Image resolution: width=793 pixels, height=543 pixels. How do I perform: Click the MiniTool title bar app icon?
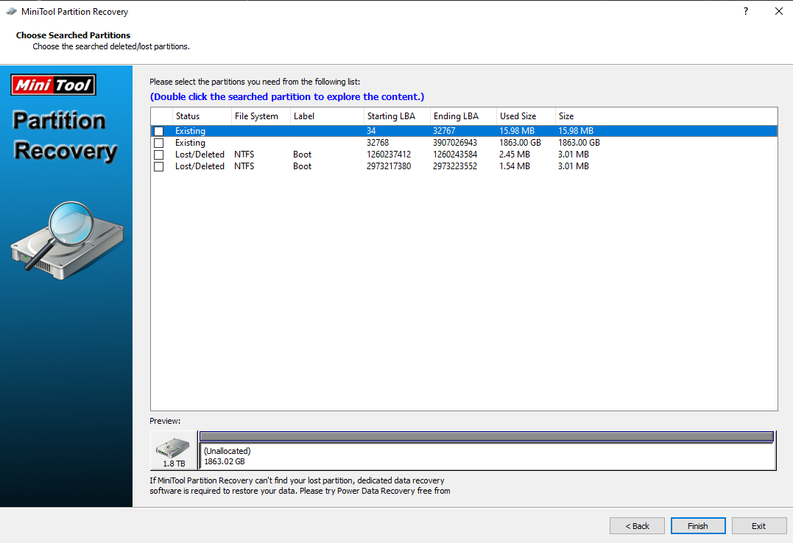point(10,11)
